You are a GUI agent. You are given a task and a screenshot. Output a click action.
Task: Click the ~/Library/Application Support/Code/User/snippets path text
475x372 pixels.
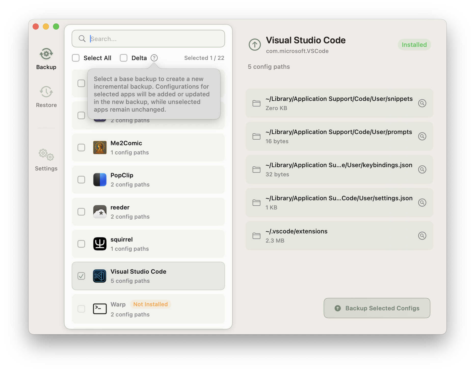339,99
